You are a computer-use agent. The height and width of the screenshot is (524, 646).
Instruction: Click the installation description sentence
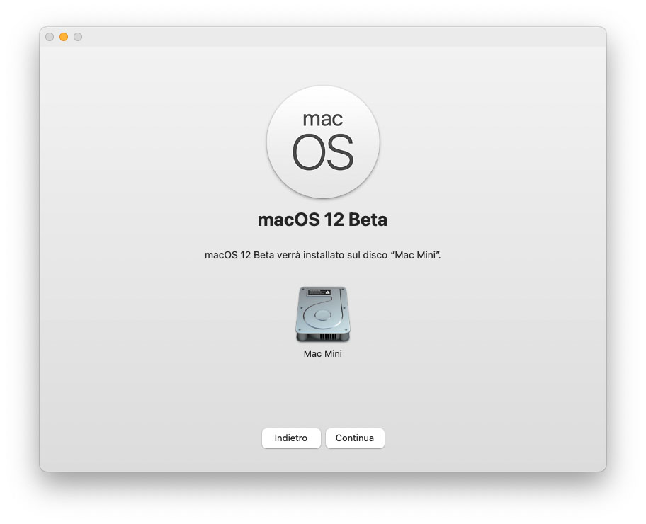pos(323,256)
